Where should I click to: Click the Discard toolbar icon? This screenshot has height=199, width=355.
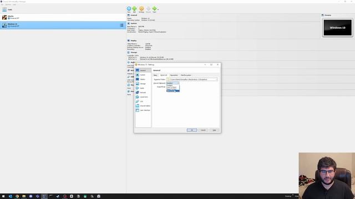[148, 9]
